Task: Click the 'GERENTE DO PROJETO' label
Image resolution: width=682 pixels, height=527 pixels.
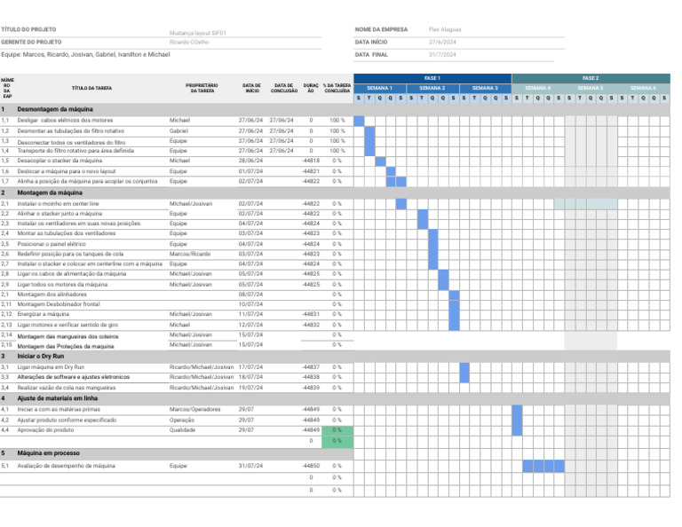Action: 31,43
